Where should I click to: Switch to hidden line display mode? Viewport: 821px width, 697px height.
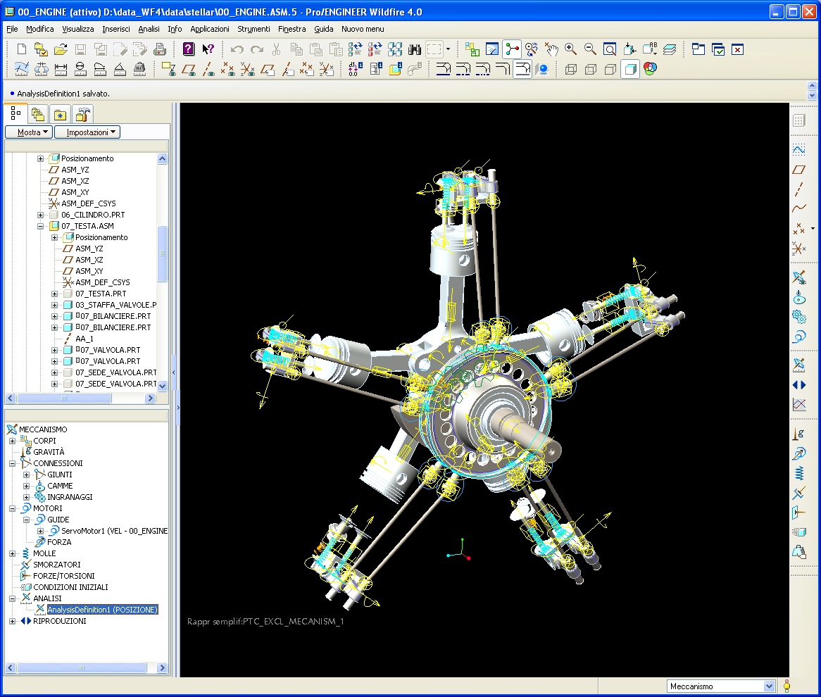tap(591, 68)
